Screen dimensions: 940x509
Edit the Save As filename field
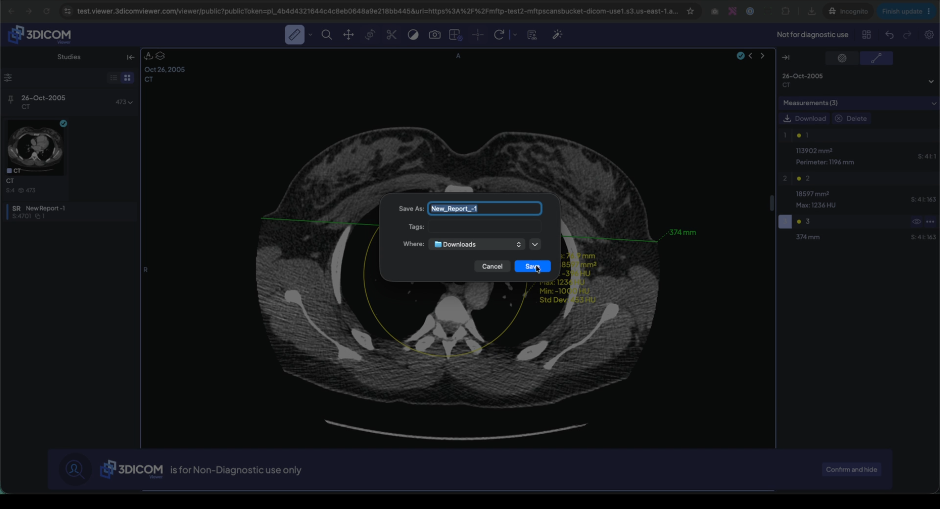[485, 208]
